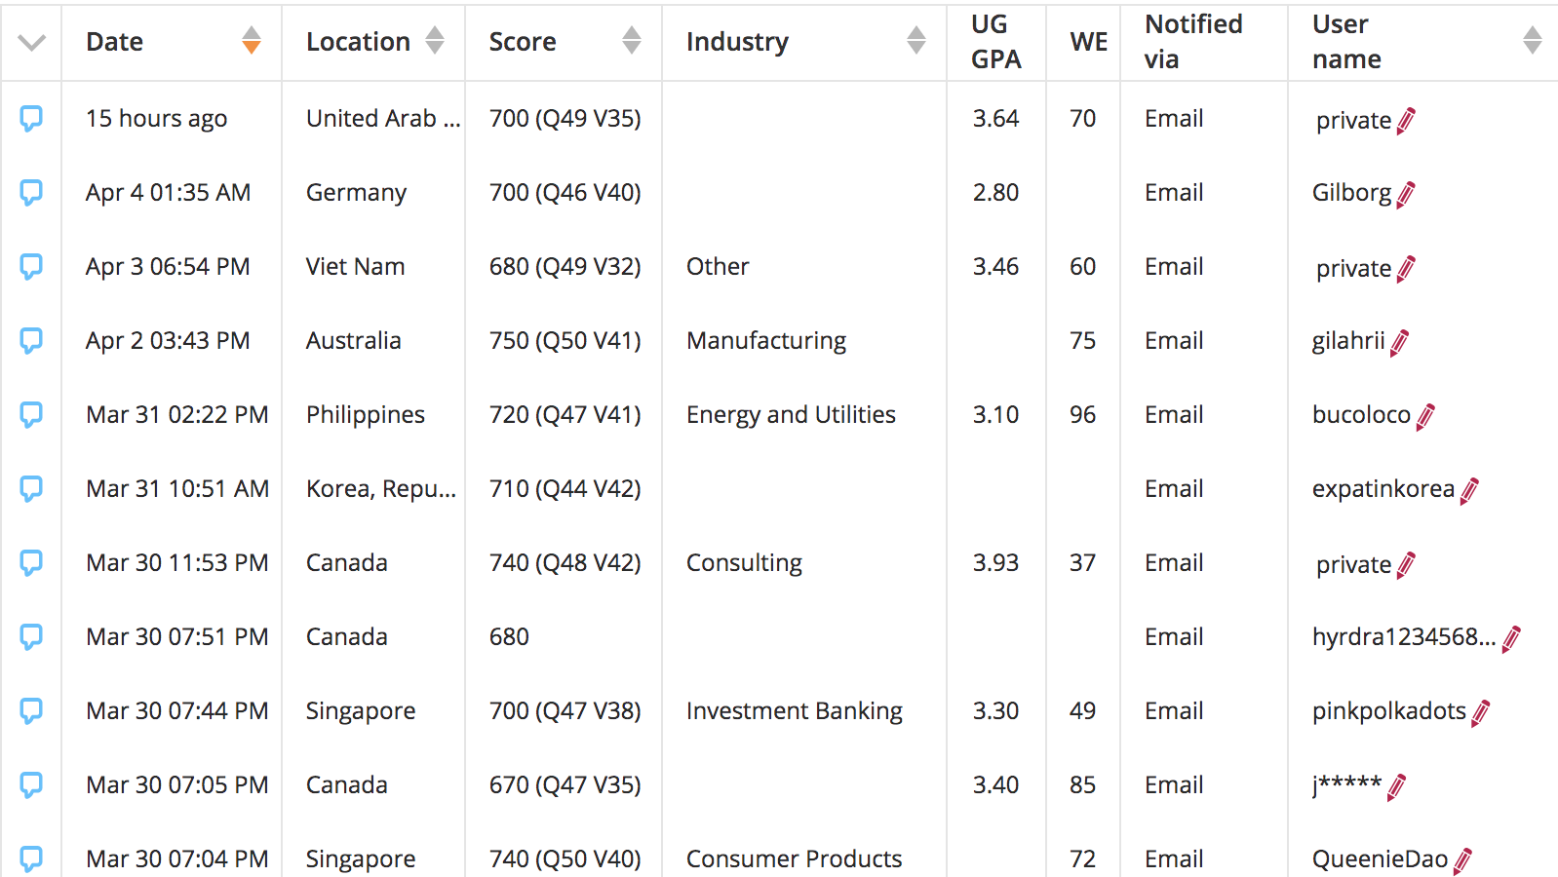Open comment icon for Apr 2 03:43 PM row
Screen dimensions: 1558x877
coord(31,341)
